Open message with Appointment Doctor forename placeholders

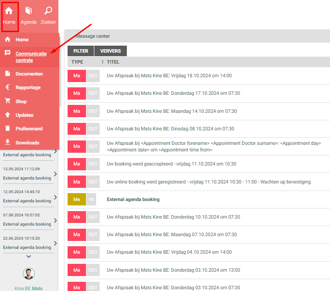click(214, 147)
